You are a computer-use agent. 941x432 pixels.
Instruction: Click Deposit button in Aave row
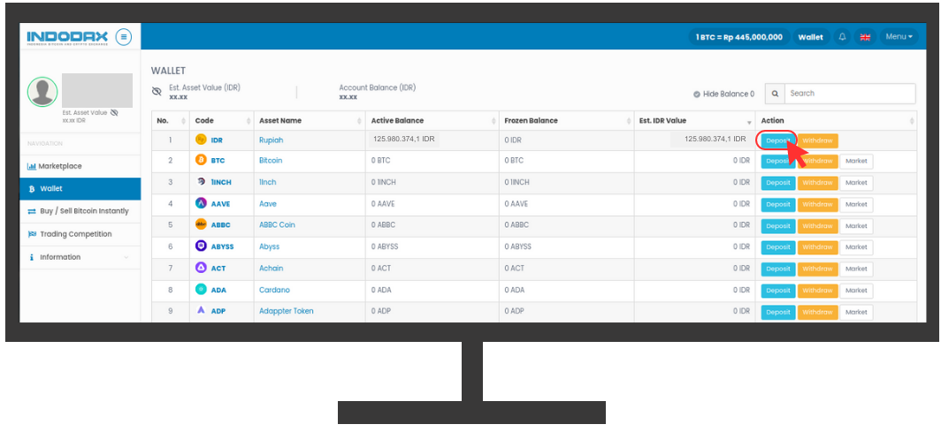click(778, 204)
